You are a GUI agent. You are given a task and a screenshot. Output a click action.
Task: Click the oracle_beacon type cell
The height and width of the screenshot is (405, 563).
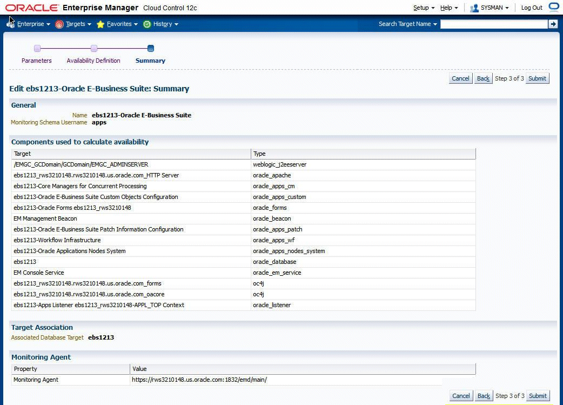pyautogui.click(x=364, y=218)
